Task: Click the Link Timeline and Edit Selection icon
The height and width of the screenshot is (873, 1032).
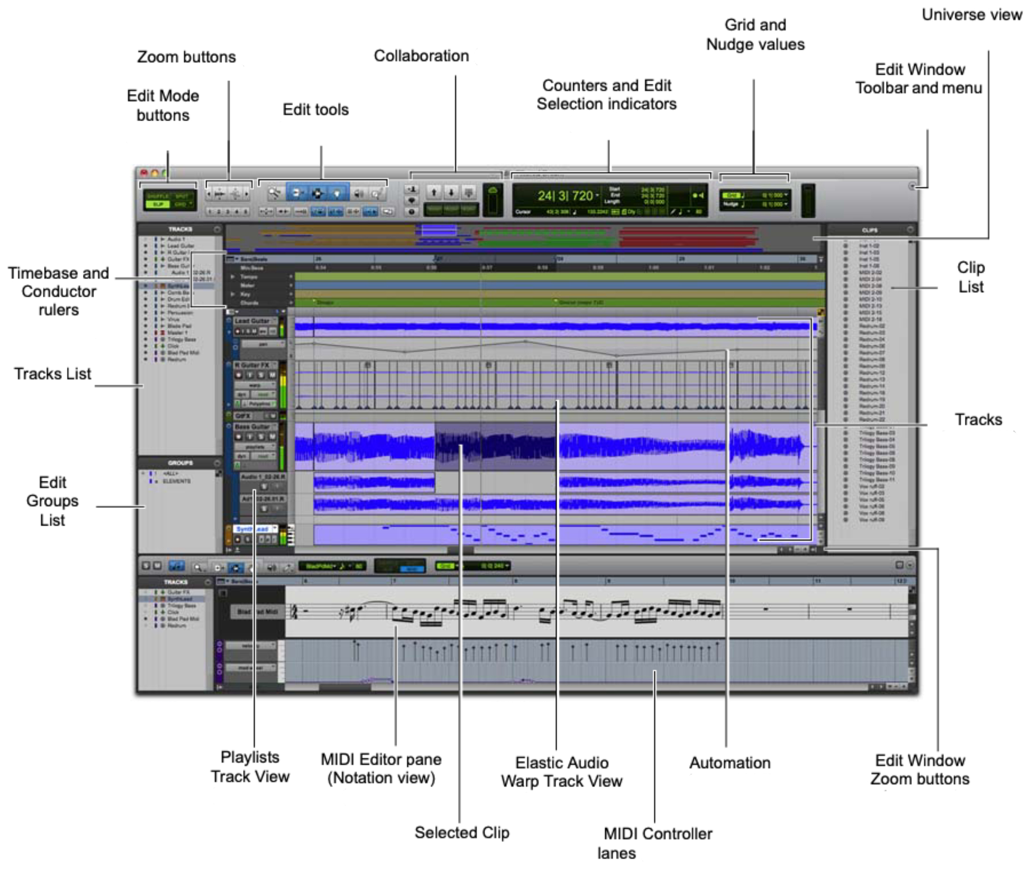Action: pyautogui.click(x=413, y=189)
